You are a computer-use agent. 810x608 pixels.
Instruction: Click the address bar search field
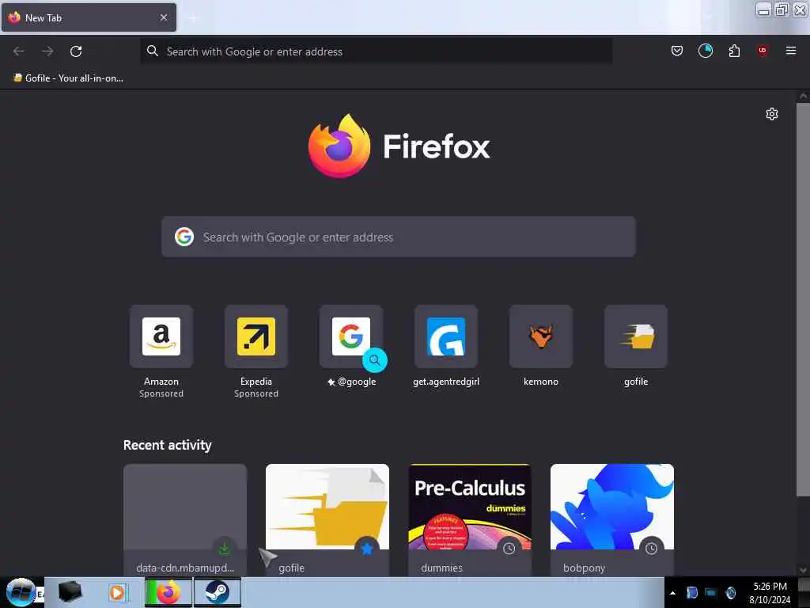coord(376,51)
